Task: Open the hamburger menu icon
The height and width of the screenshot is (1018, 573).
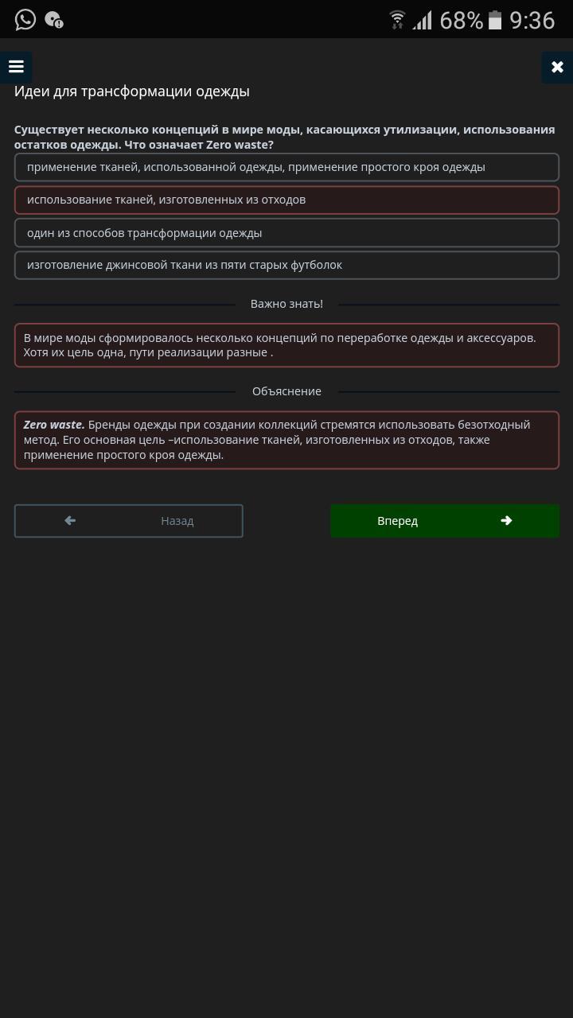Action: tap(16, 68)
